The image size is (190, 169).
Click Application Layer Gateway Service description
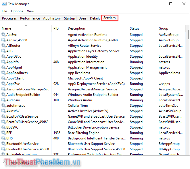[x=94, y=51]
